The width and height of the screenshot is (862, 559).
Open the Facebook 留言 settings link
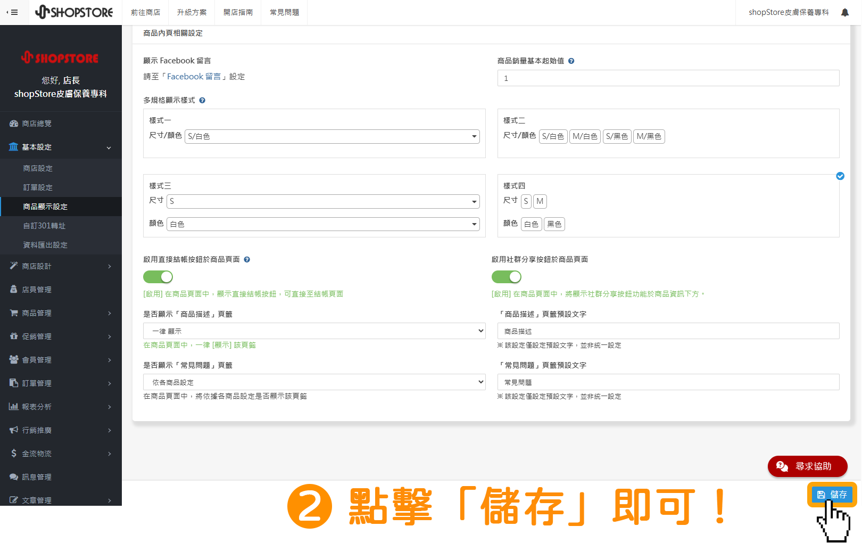coord(194,76)
